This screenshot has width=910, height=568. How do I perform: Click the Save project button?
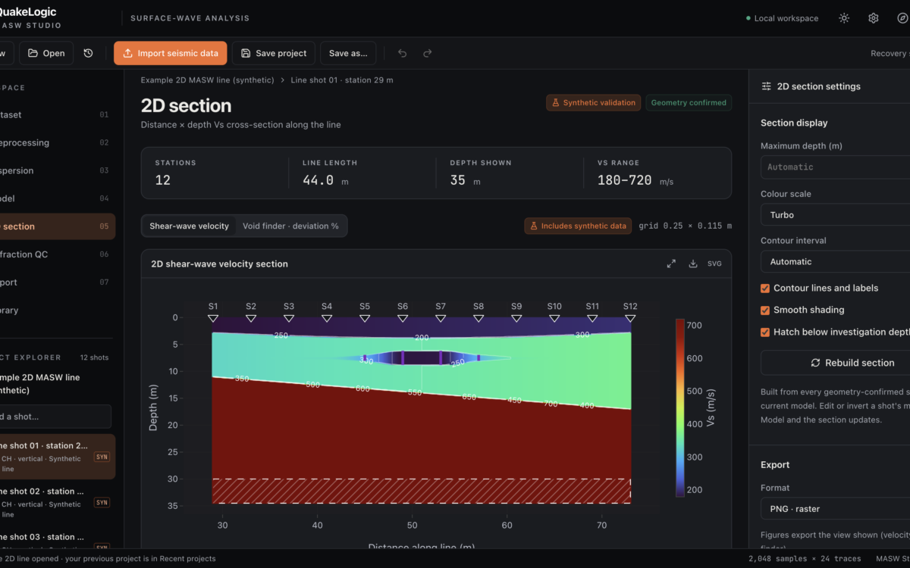(274, 53)
